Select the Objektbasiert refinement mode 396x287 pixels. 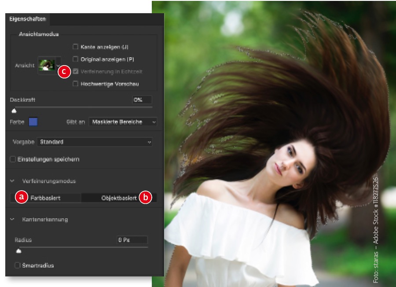point(119,198)
